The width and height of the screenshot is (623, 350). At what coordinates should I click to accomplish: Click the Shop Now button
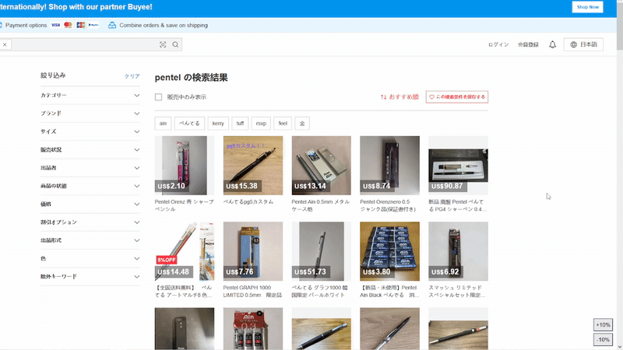[x=587, y=7]
